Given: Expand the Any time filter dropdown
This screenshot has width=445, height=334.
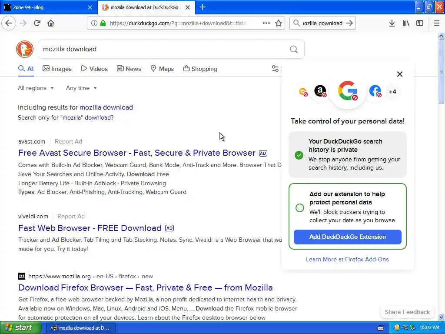Looking at the screenshot, I should [x=81, y=88].
